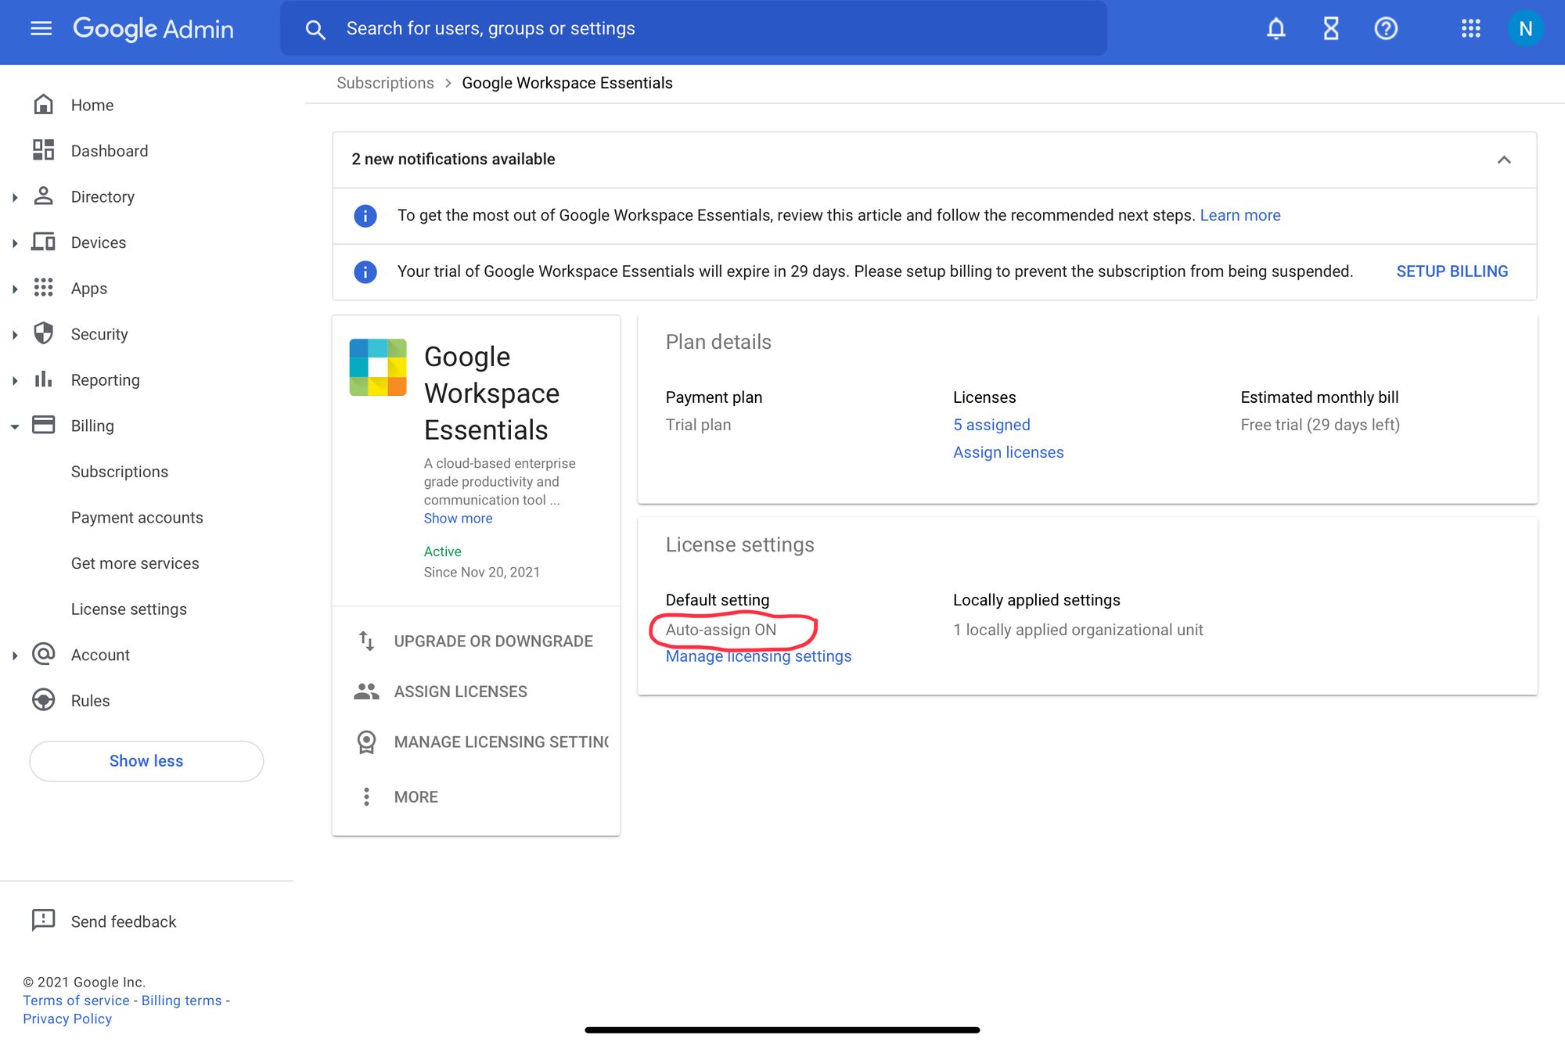Open Terms of service link
This screenshot has width=1565, height=1042.
pos(76,1001)
